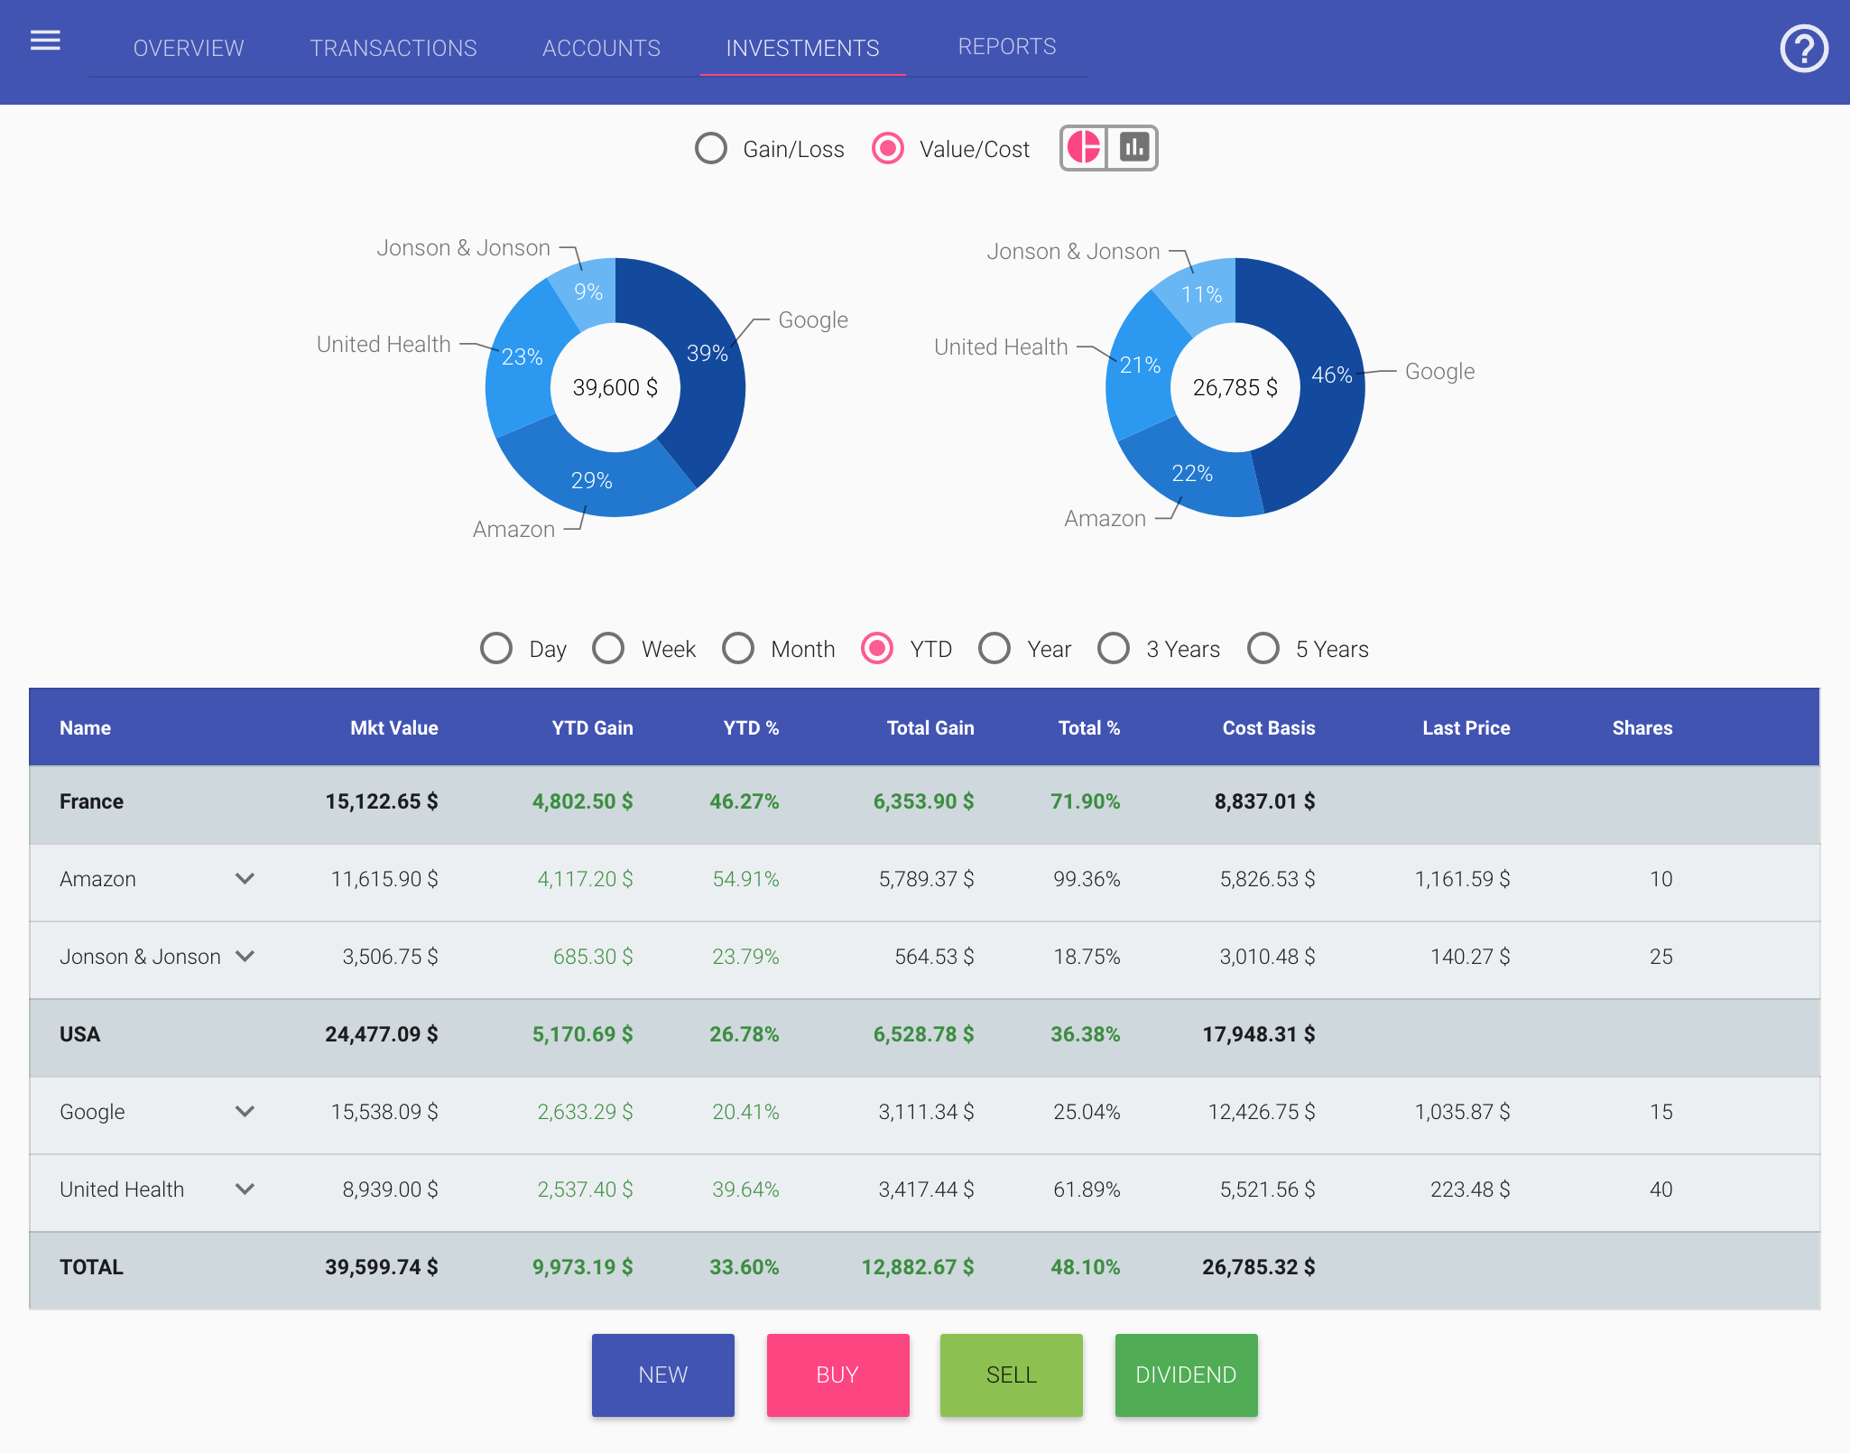Switch to the pie chart view icon
Image resolution: width=1850 pixels, height=1453 pixels.
click(1084, 147)
